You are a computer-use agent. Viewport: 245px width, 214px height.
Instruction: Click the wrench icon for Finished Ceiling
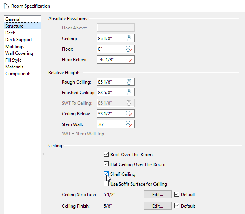[x=129, y=92]
